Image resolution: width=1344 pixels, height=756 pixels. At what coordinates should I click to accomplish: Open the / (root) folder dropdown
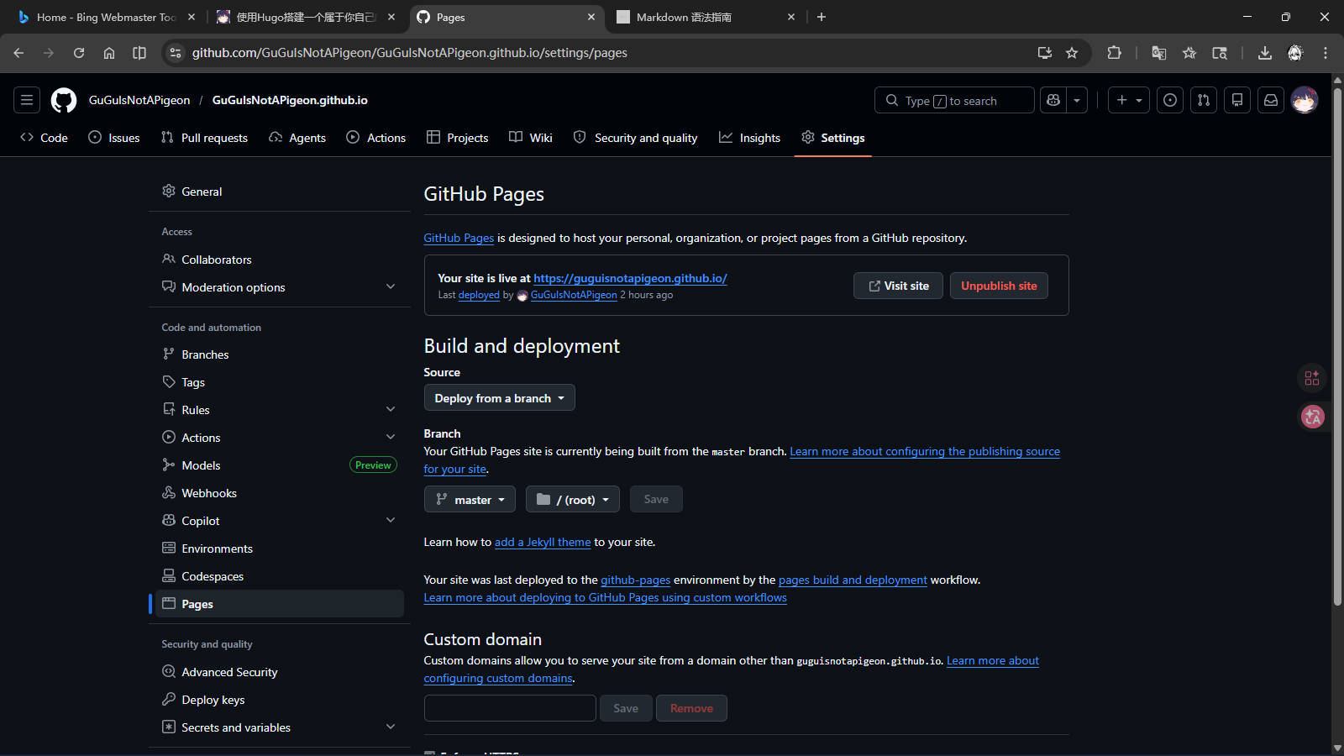pyautogui.click(x=573, y=500)
